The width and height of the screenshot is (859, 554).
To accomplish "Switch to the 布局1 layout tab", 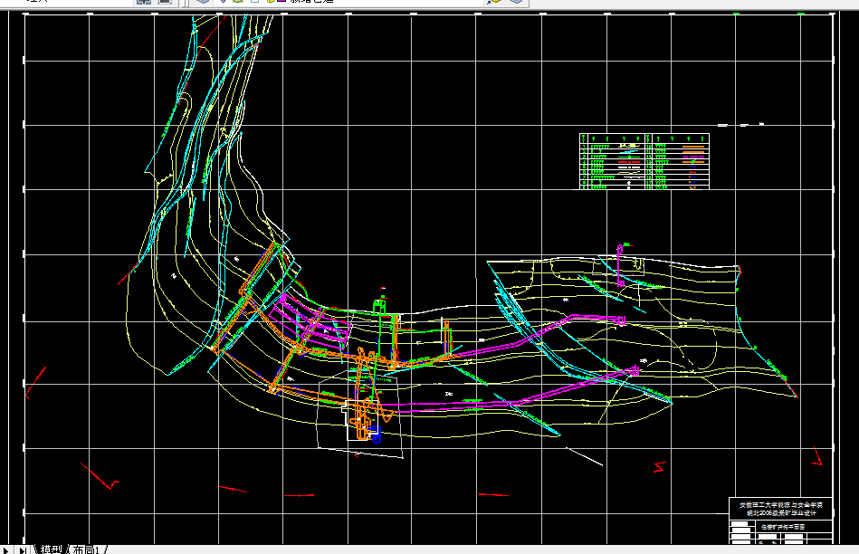I will point(86,549).
